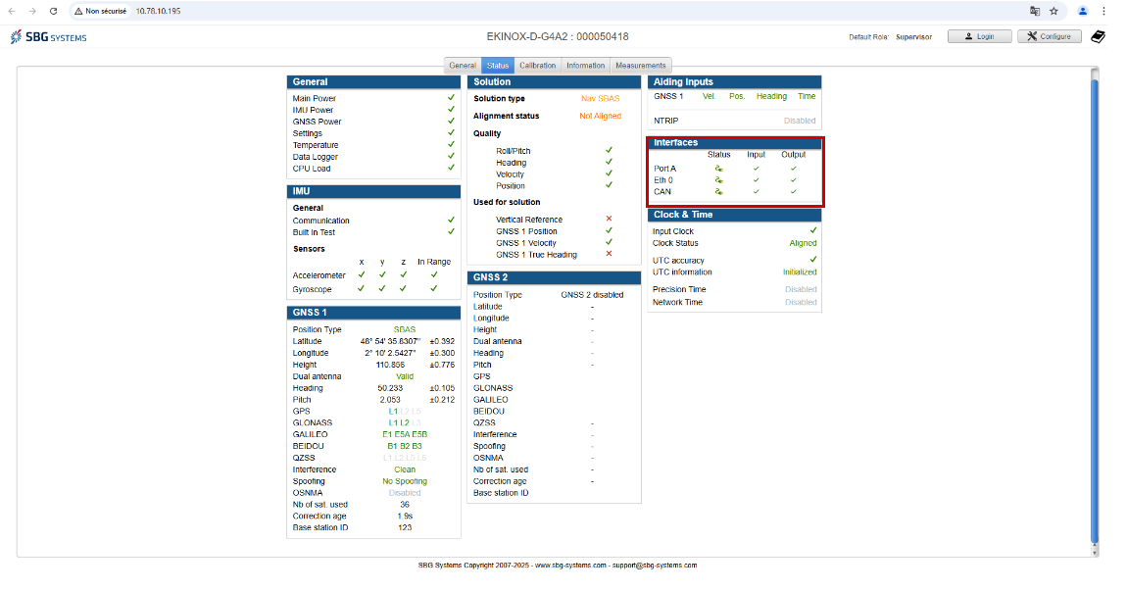Click the SBG Systems logo
The height and width of the screenshot is (592, 1127).
tap(48, 36)
